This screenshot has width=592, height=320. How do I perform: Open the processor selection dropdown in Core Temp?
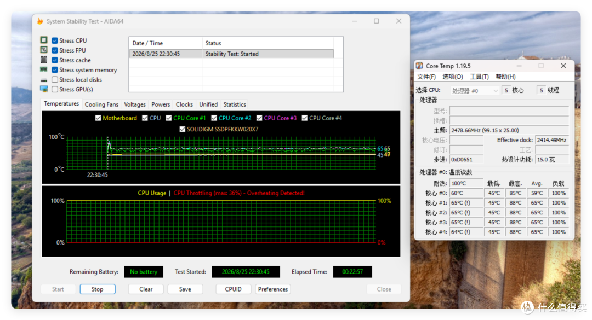click(475, 90)
